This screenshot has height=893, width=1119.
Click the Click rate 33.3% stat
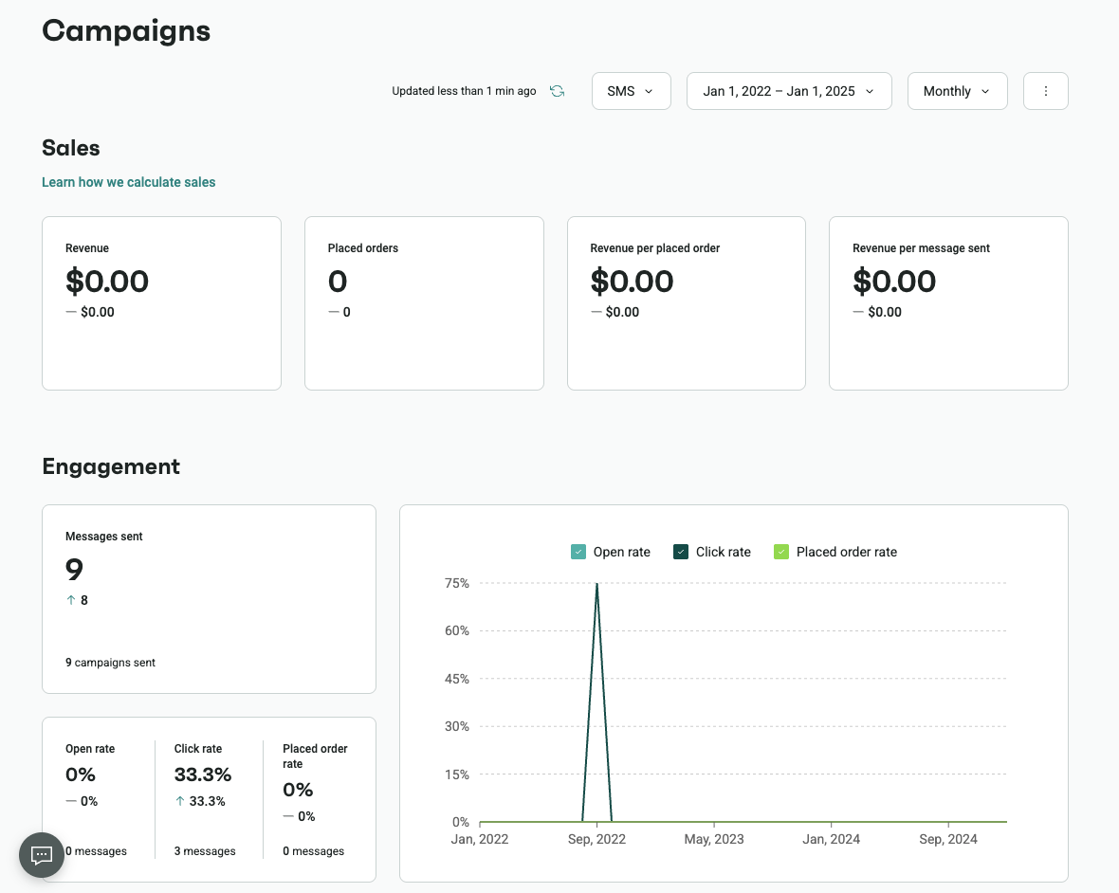[203, 775]
